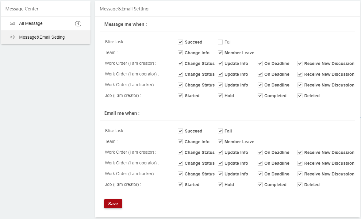
Task: Uncheck Member Leave for Team under Message me
Action: pos(220,53)
